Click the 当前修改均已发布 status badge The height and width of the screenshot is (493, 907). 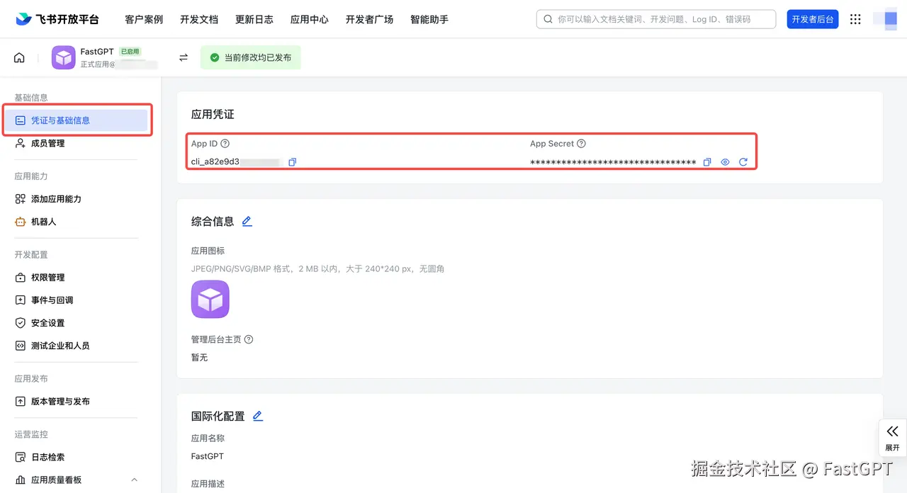click(x=251, y=57)
